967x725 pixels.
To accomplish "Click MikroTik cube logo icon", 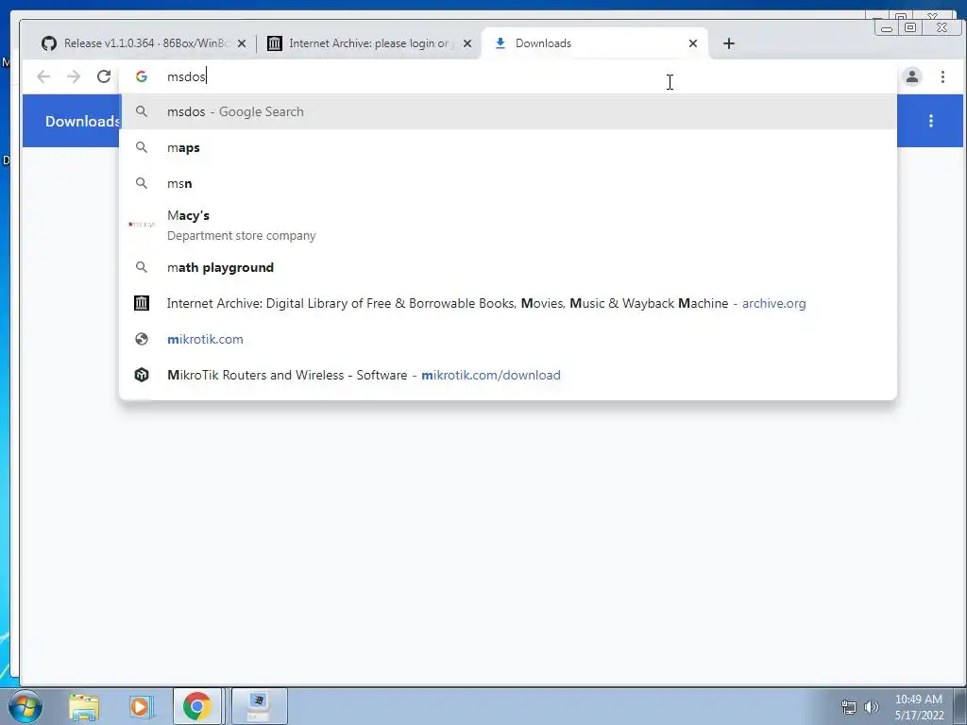I will click(142, 374).
